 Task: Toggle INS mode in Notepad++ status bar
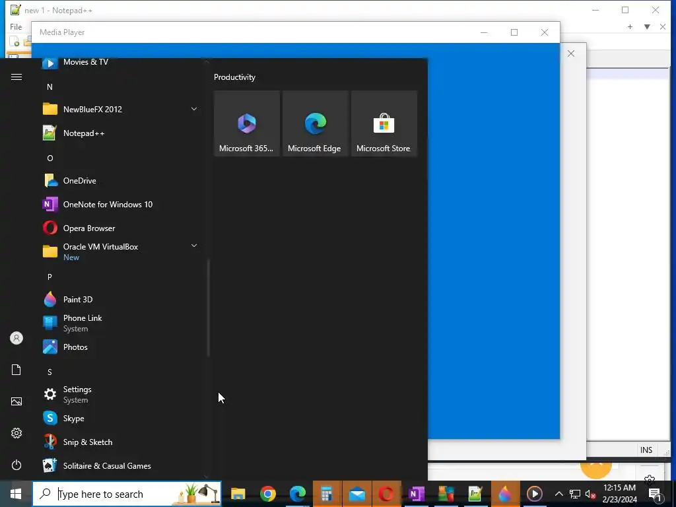(646, 450)
